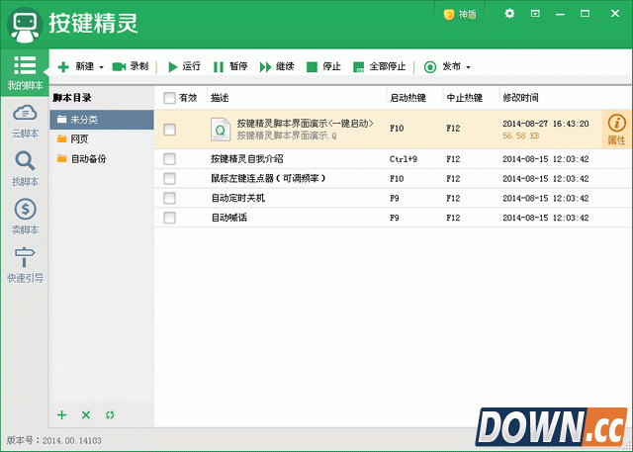Click the 新建 new script button
The width and height of the screenshot is (633, 452).
pos(75,66)
